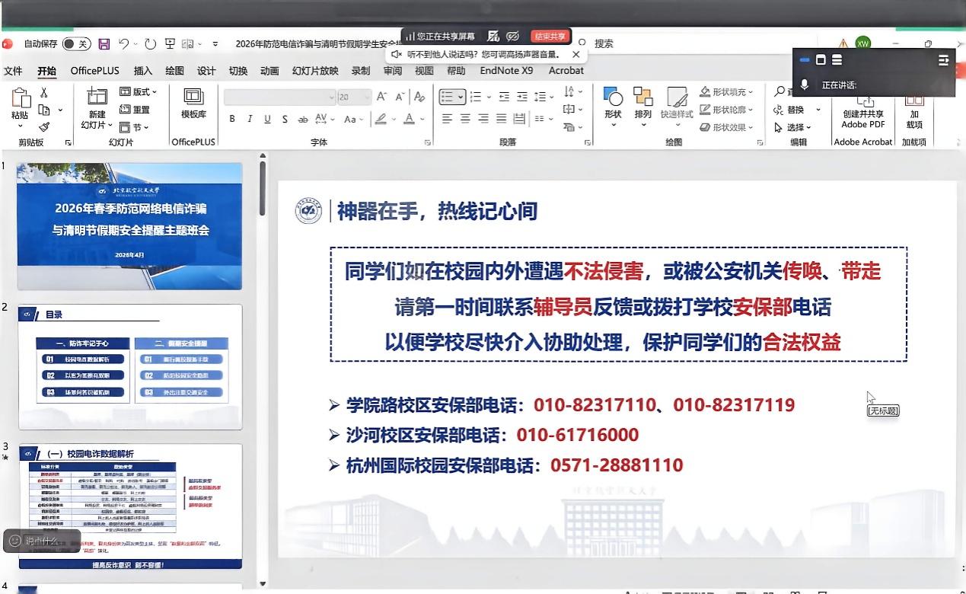Screen dimensions: 966x594
Task: Open the OfficePLUS template library (模板库)
Action: pyautogui.click(x=193, y=96)
